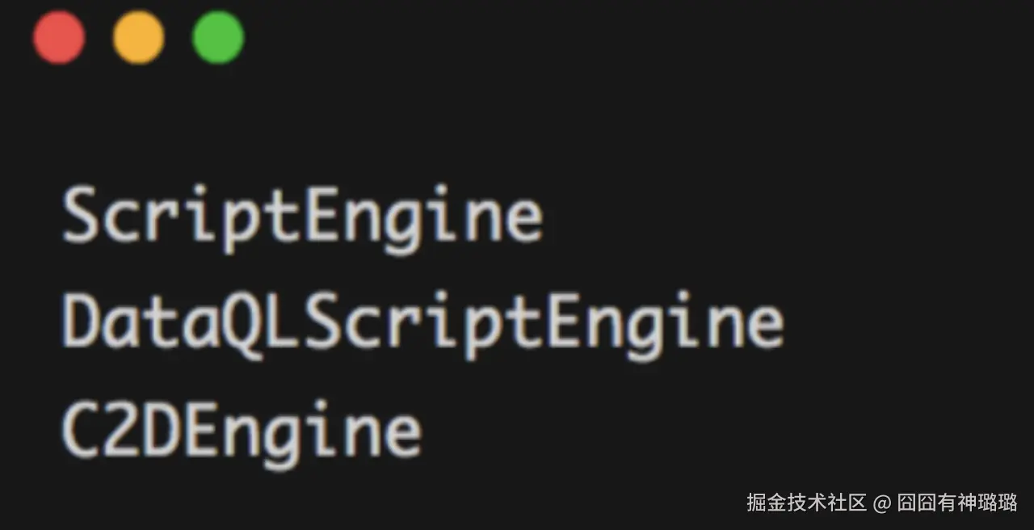1034x530 pixels.
Task: Click the digit 2 in C2DEngine
Action: pos(122,428)
